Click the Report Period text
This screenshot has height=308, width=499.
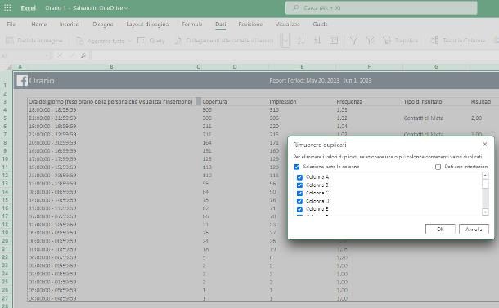tap(320, 80)
